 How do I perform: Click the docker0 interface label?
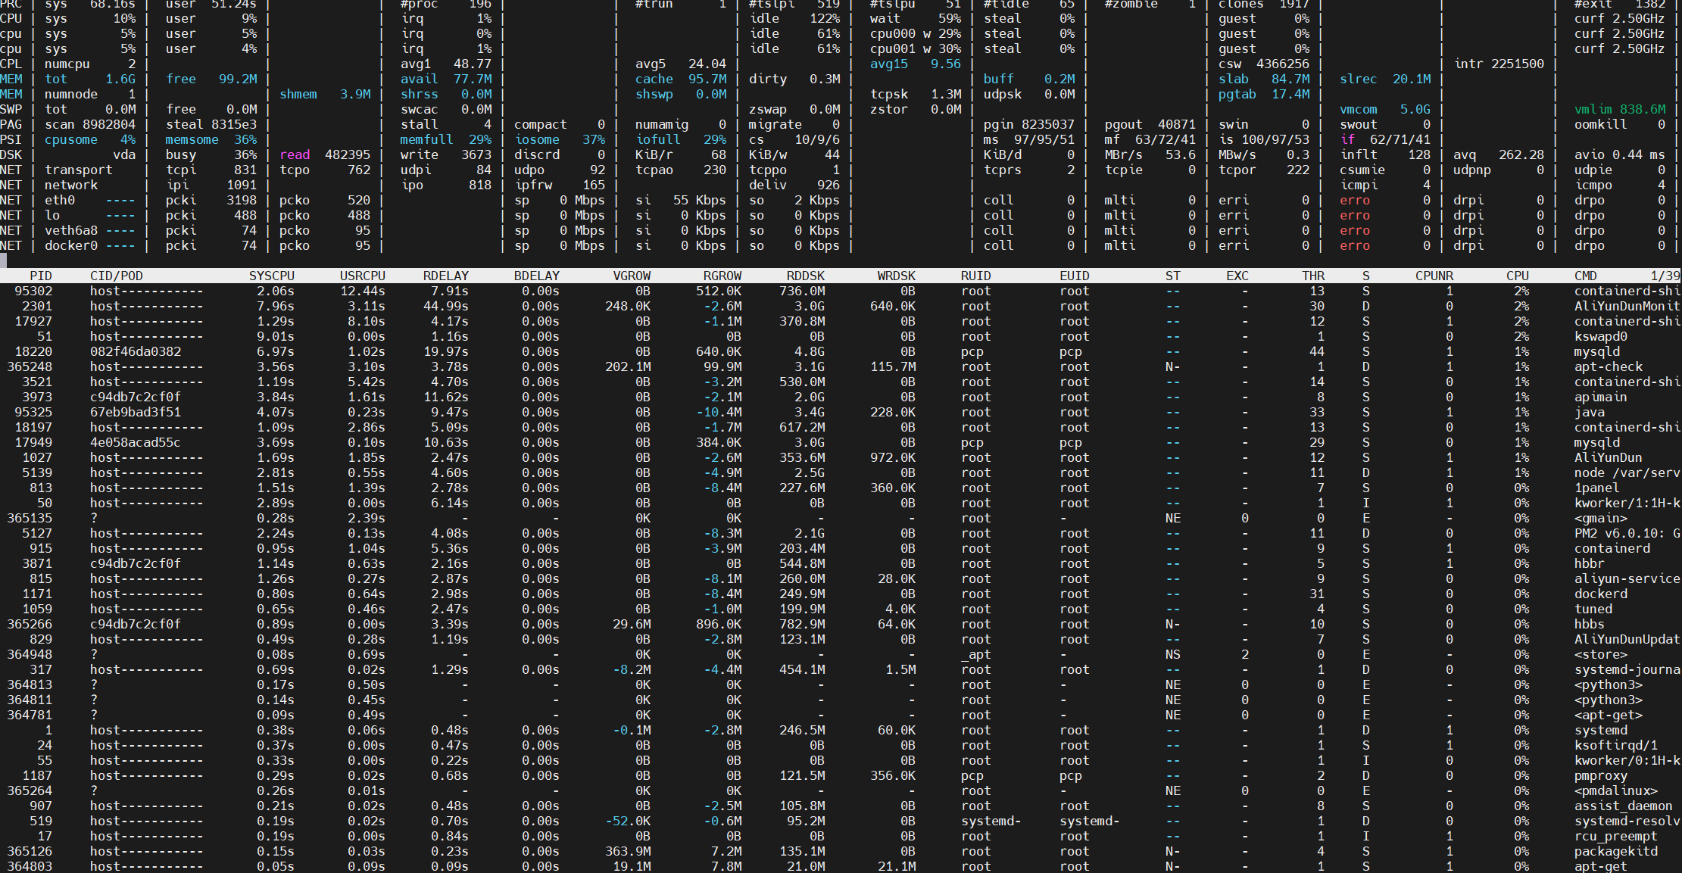[x=71, y=245]
